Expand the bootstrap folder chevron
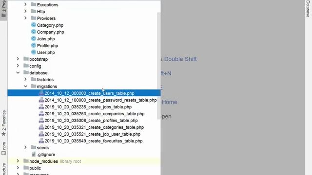 18,59
